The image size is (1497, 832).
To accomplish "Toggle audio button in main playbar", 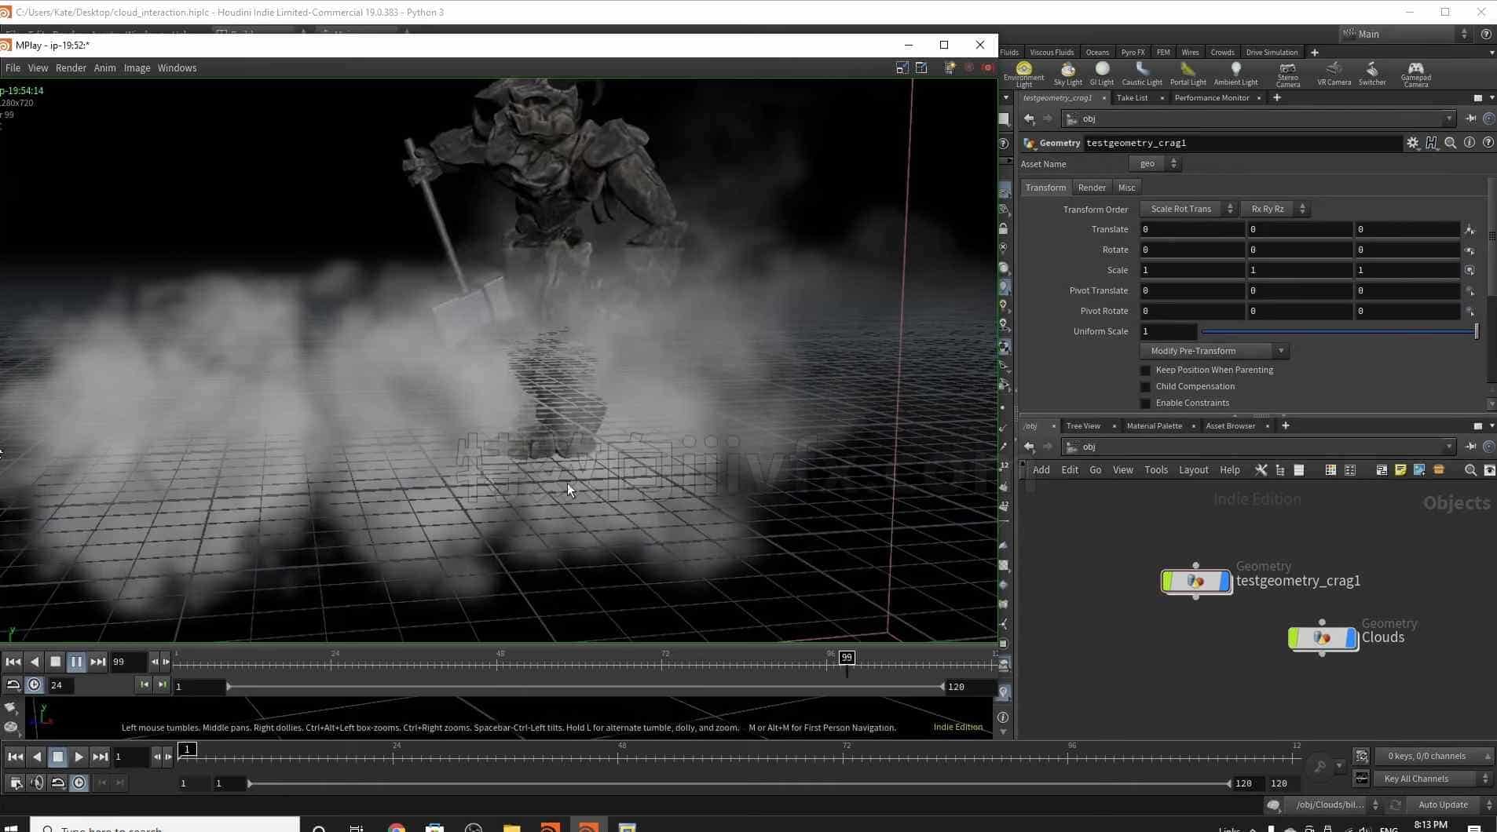I will 37,783.
